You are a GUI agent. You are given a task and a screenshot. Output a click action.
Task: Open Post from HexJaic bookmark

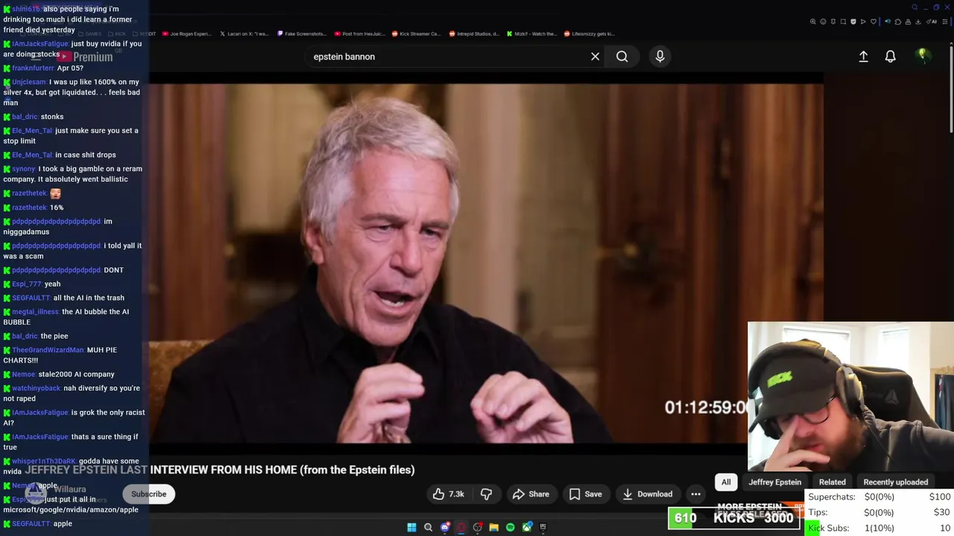pyautogui.click(x=360, y=33)
